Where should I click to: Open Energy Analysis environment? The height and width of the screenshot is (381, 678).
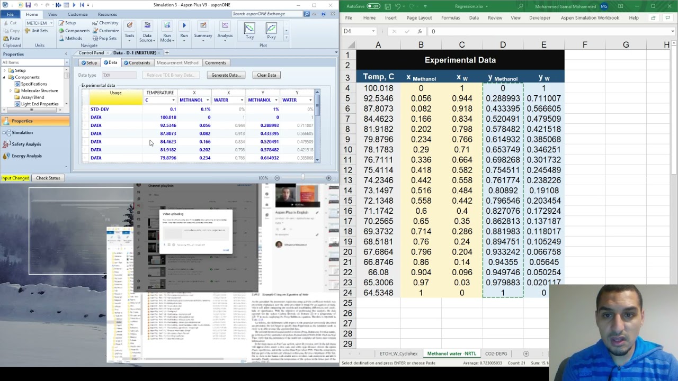tap(35, 156)
